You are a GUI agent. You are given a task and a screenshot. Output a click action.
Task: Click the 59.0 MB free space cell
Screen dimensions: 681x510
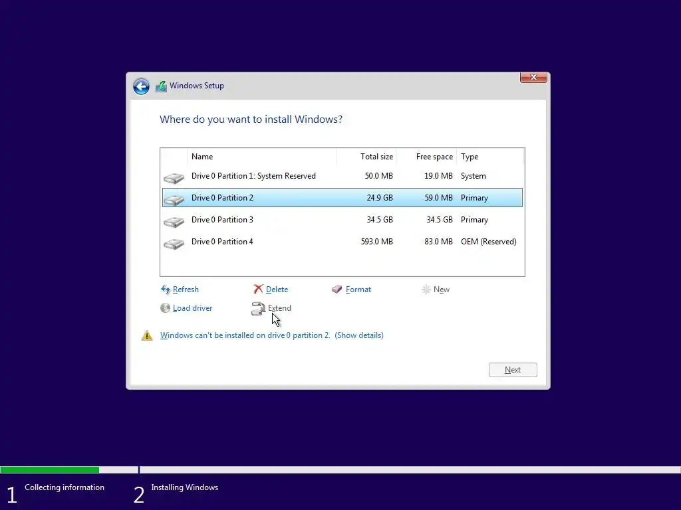tap(438, 198)
